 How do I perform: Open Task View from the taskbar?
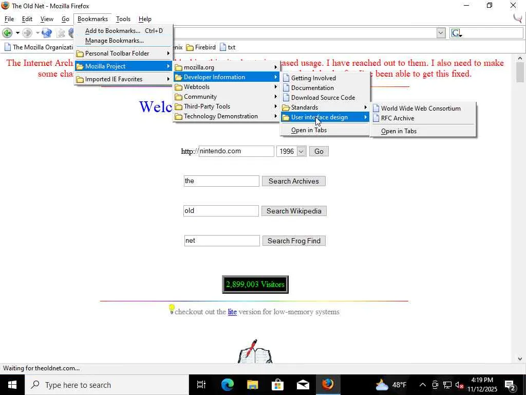click(201, 385)
